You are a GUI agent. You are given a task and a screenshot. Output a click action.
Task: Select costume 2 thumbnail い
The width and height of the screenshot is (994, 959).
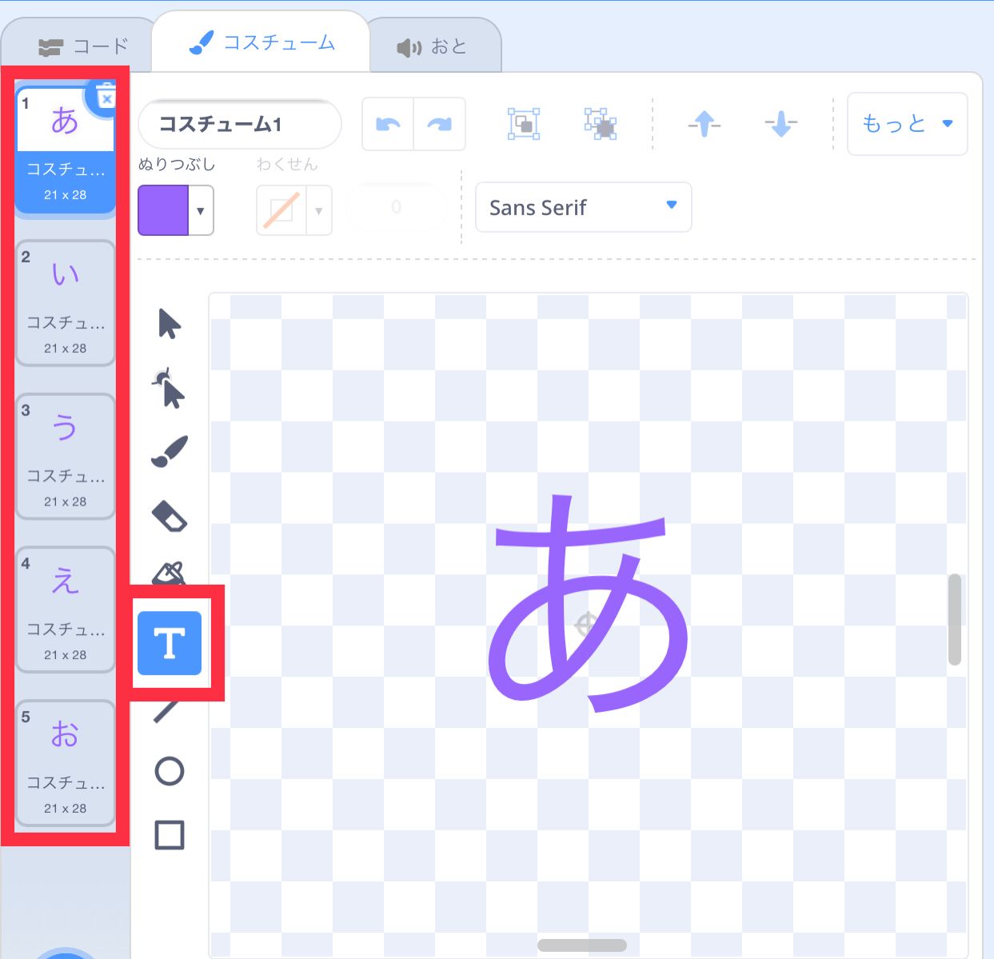(x=65, y=303)
